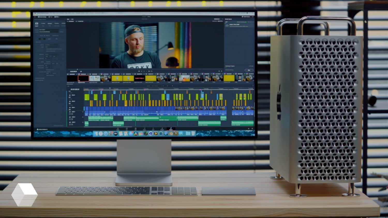Select the first black clip thumbnail
Viewport: 388px width, 218px height.
[72, 78]
